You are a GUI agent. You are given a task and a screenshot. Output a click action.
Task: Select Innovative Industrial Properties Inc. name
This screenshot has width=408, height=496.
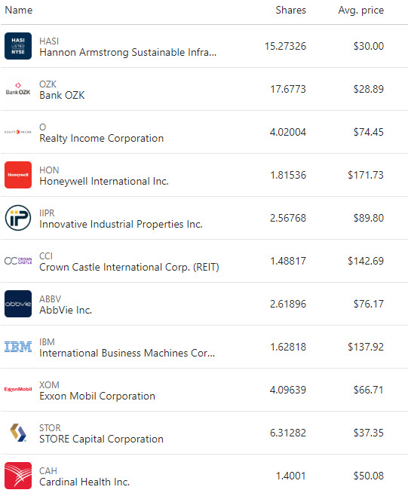[121, 224]
